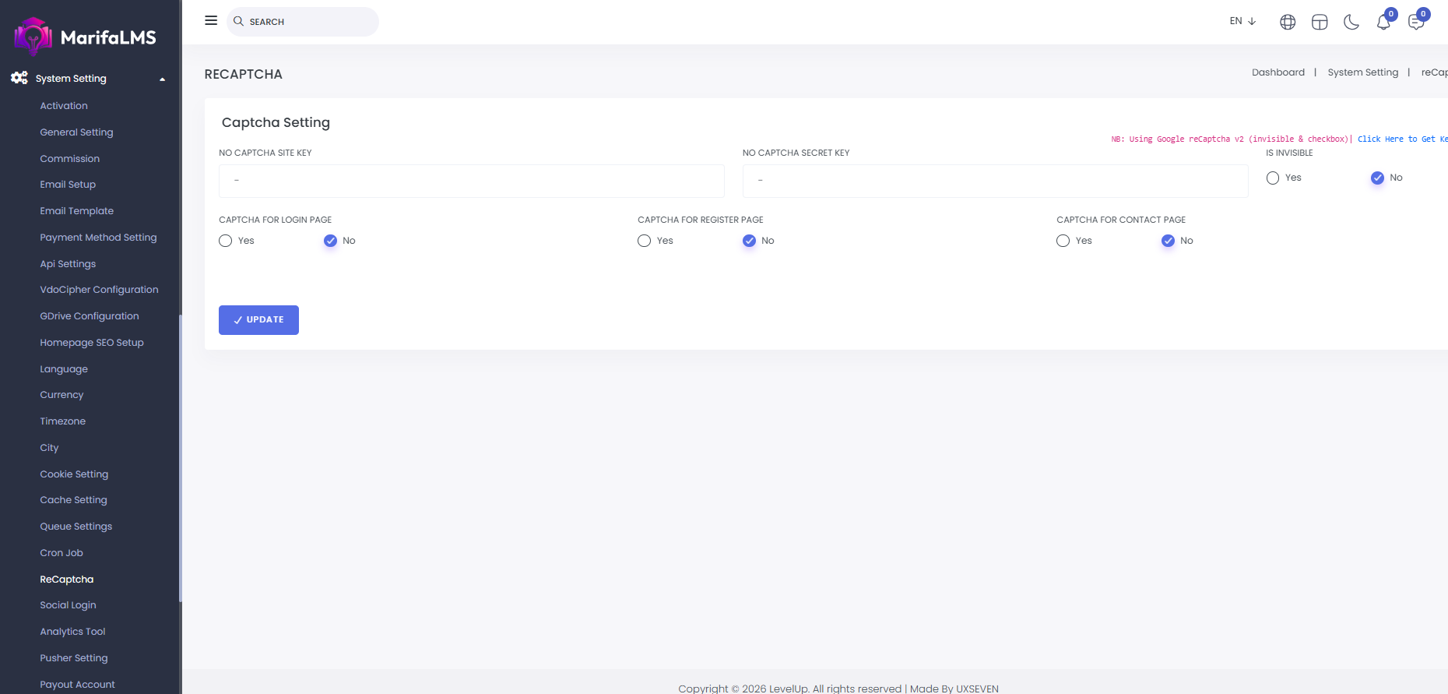This screenshot has height=694, width=1448.
Task: Open the EN language dropdown
Action: click(1242, 21)
